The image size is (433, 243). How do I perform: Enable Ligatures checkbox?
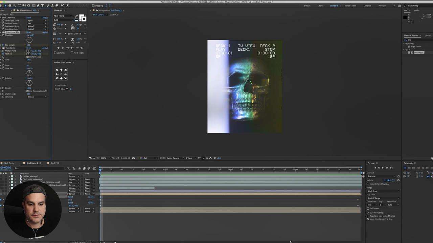[x=55, y=53]
